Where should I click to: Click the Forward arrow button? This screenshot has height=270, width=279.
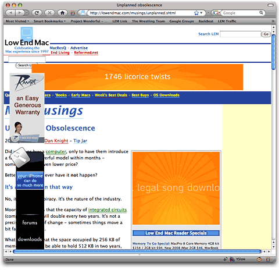(19, 13)
